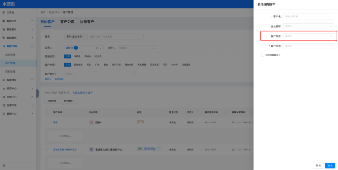
Task: Click the 客户名 text input field
Action: 308,16
